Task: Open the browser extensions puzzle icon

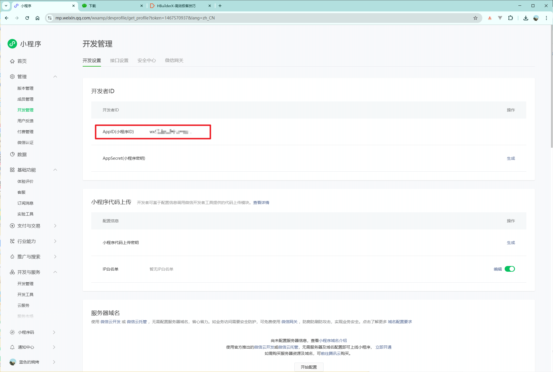Action: pos(510,18)
